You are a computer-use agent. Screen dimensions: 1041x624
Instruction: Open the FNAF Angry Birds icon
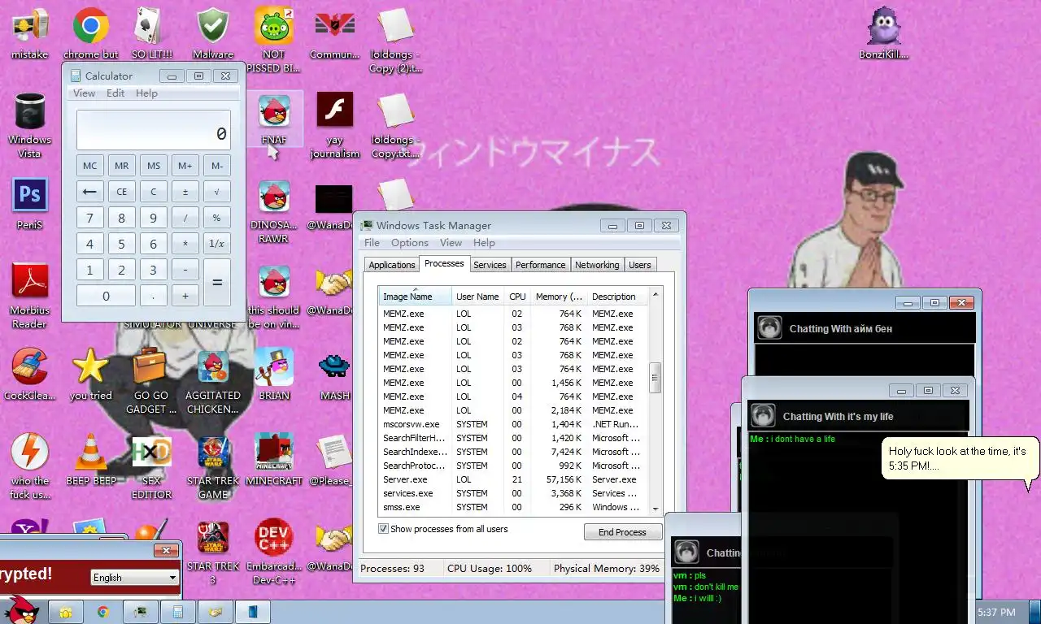point(274,118)
